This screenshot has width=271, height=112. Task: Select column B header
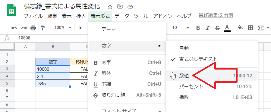(53, 47)
